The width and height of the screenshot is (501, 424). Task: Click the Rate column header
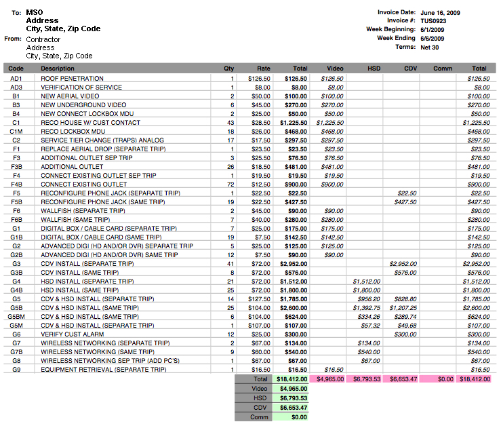(x=264, y=69)
